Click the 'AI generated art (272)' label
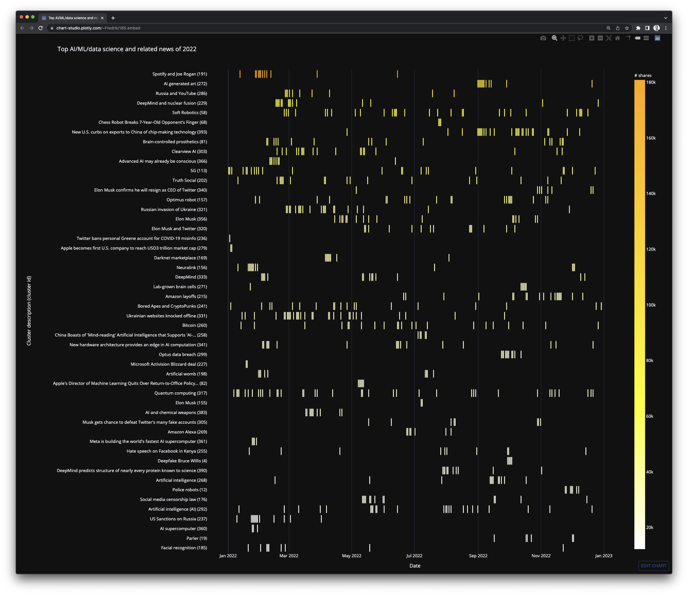 [185, 84]
